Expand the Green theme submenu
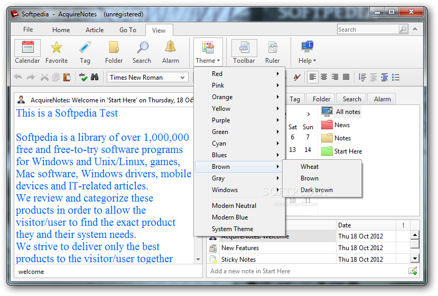Screen dimensions: 438x296 pos(240,132)
